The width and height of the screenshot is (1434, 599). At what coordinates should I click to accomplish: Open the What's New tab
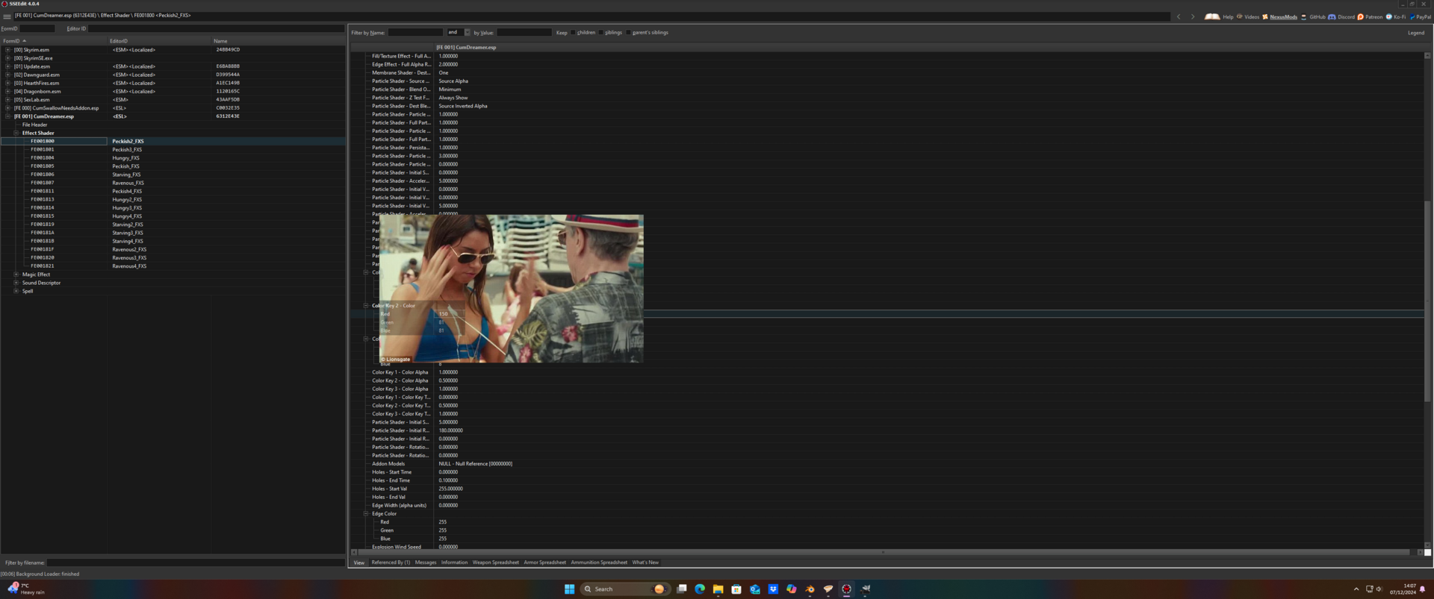[645, 562]
